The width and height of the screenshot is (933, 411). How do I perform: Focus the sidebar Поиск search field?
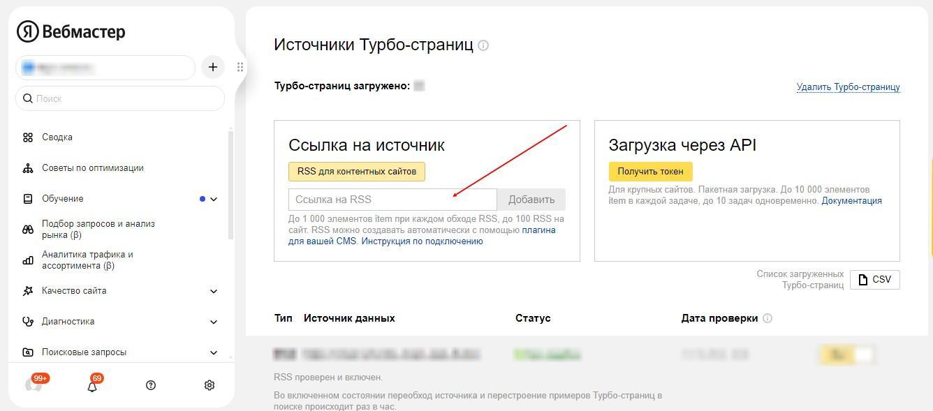coord(120,98)
